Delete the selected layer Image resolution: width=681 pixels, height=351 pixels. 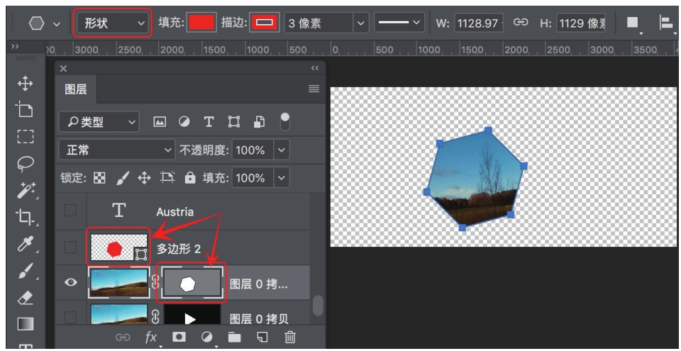(290, 337)
